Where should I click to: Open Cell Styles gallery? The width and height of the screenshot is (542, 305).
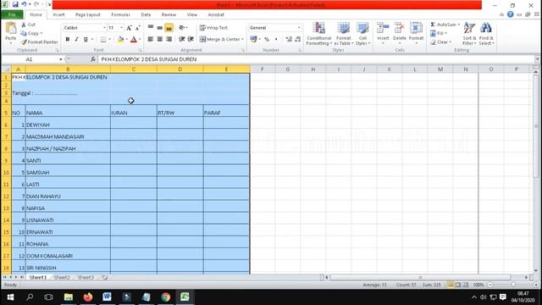pyautogui.click(x=362, y=34)
